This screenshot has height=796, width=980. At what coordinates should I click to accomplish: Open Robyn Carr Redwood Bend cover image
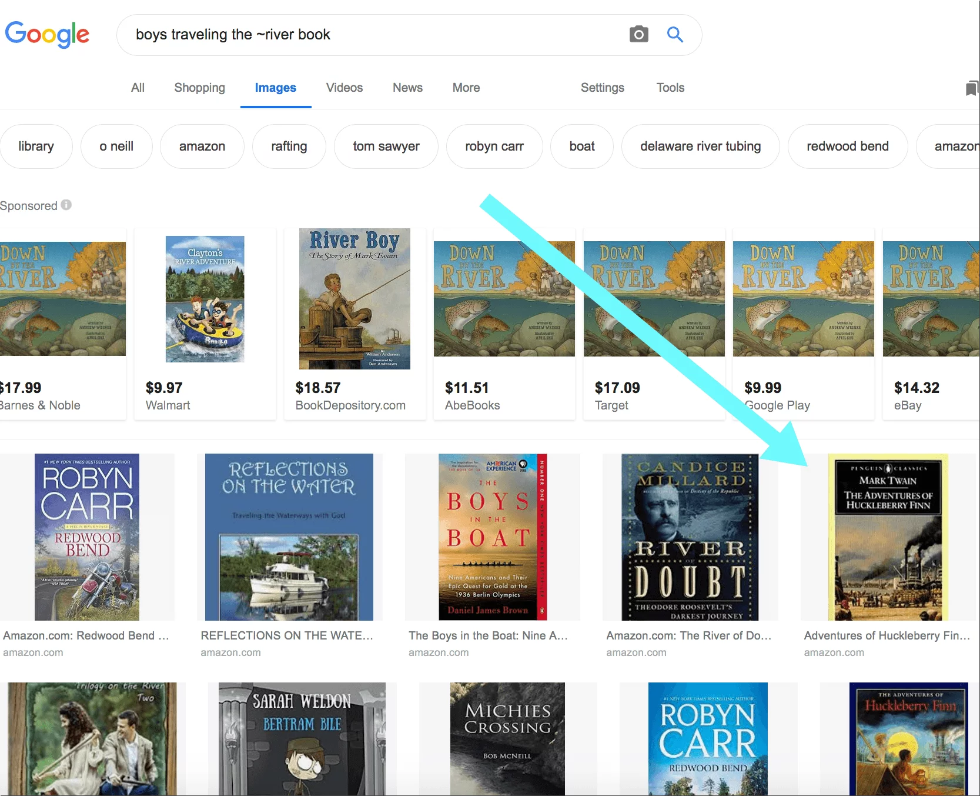click(87, 537)
